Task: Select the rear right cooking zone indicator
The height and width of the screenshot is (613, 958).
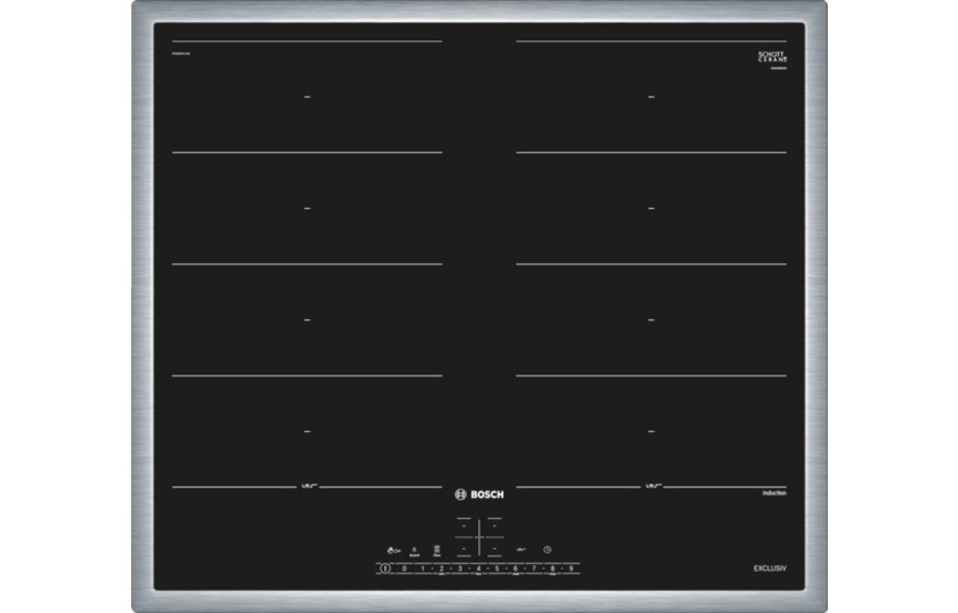Action: [493, 525]
